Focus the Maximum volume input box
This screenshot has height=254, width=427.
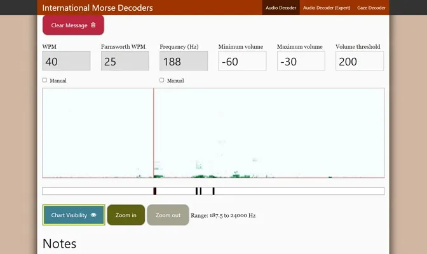(301, 61)
